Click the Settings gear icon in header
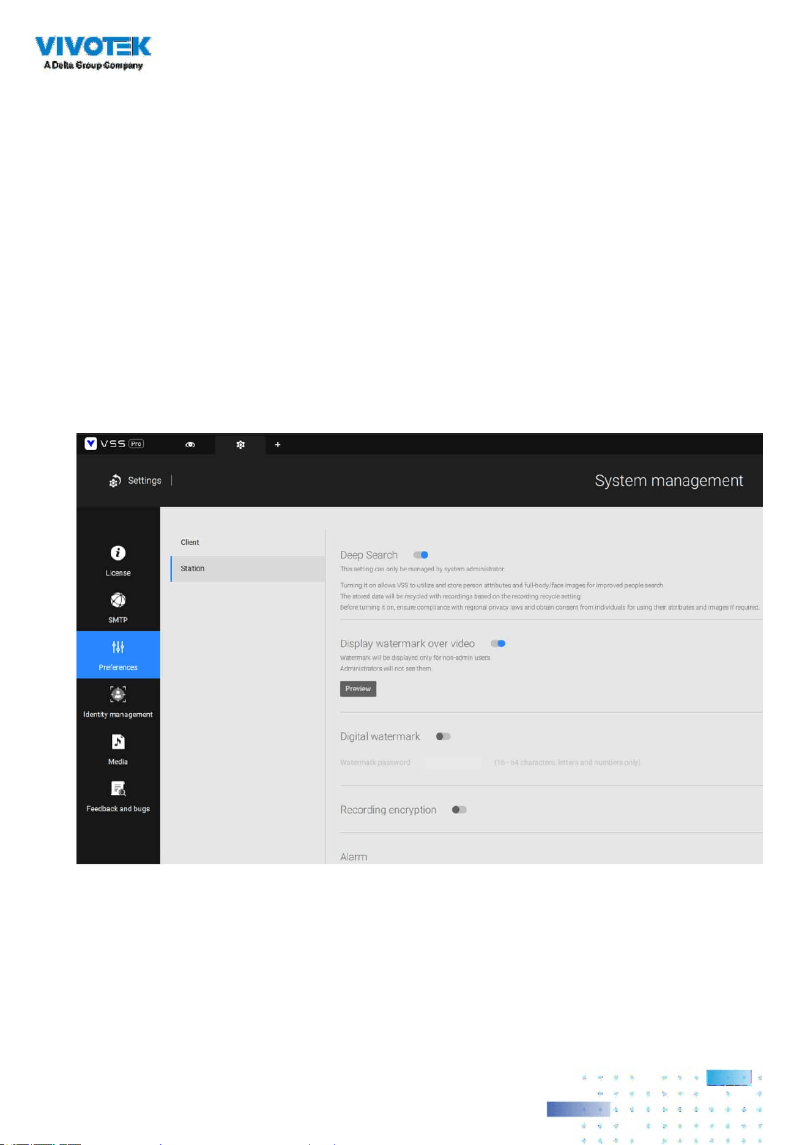Viewport: 810px width, 1145px height. click(x=114, y=481)
